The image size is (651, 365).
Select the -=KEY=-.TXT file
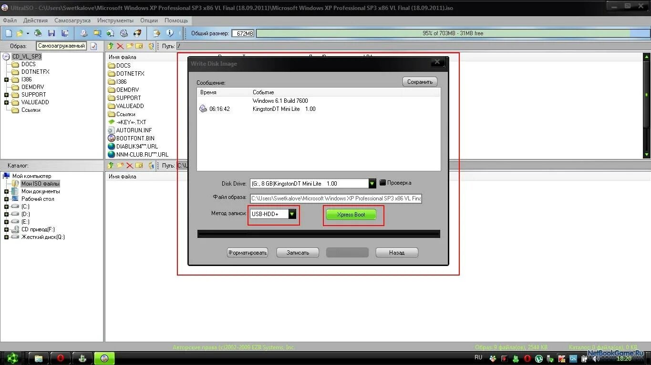pos(131,122)
